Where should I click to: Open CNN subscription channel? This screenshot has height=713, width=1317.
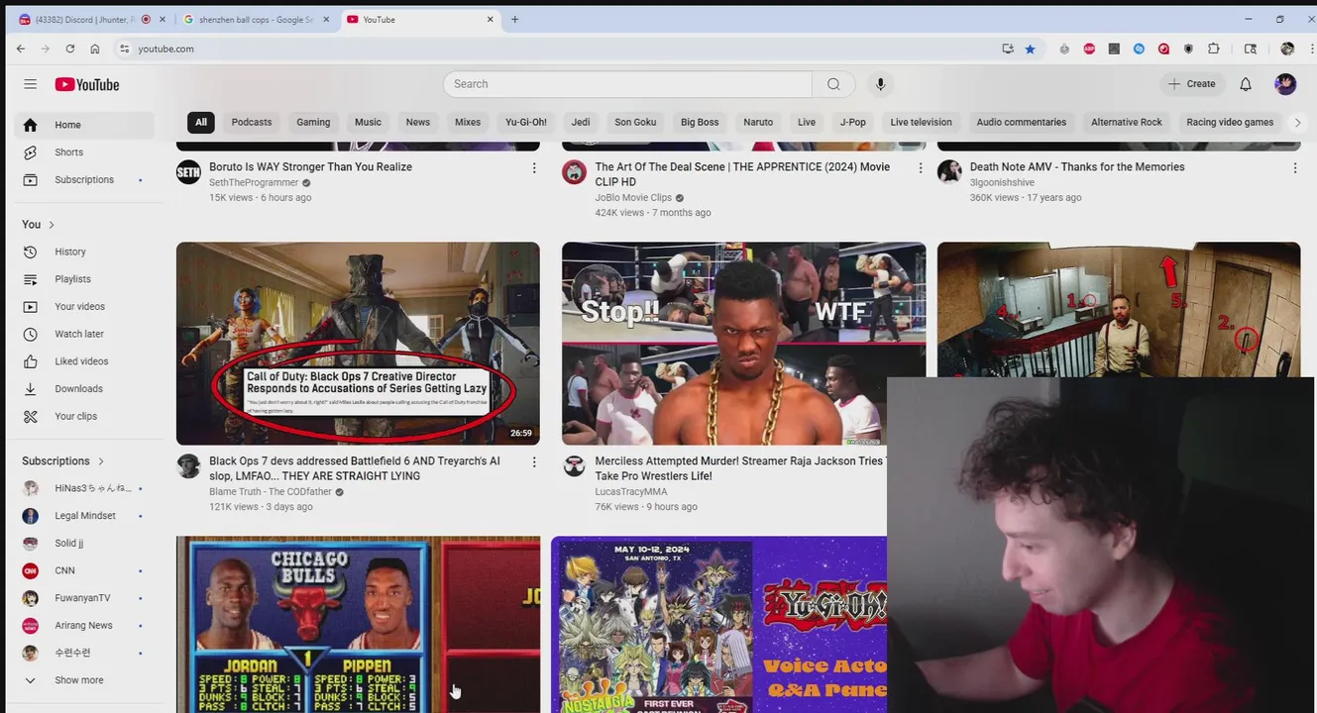84,570
